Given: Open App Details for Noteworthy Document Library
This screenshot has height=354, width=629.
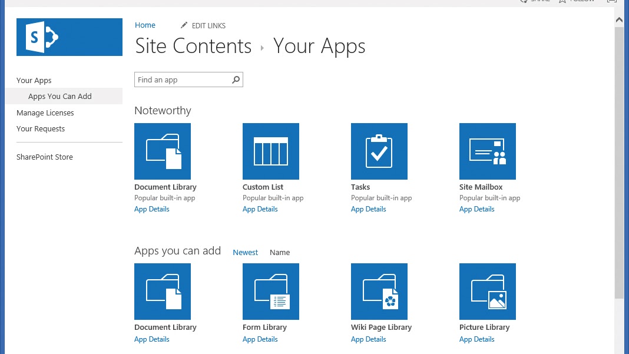Looking at the screenshot, I should coord(151,209).
